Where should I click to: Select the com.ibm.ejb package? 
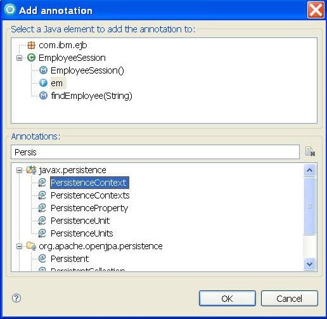[x=63, y=45]
